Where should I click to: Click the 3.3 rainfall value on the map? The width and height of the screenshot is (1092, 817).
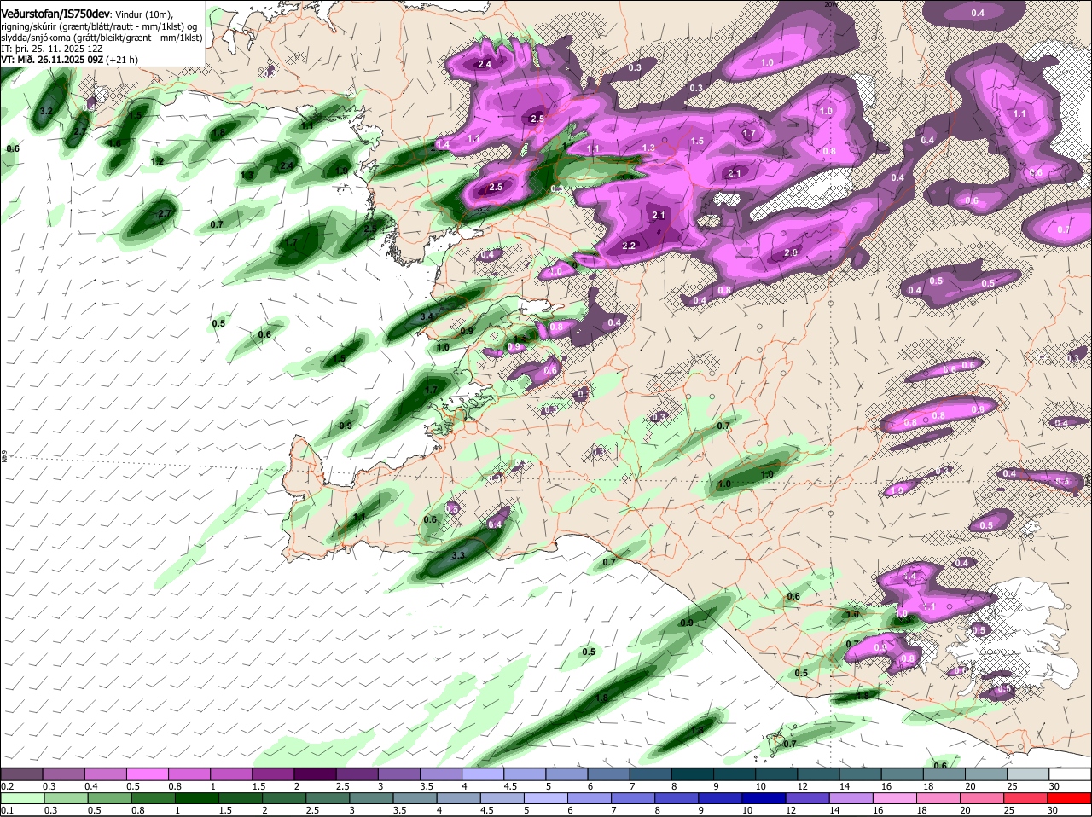tap(457, 555)
